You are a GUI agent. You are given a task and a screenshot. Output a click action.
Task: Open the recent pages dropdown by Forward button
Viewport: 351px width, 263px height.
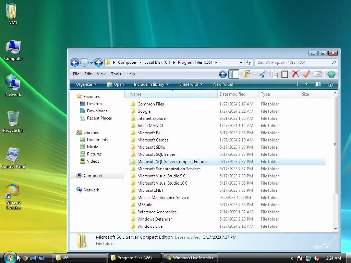coord(91,63)
